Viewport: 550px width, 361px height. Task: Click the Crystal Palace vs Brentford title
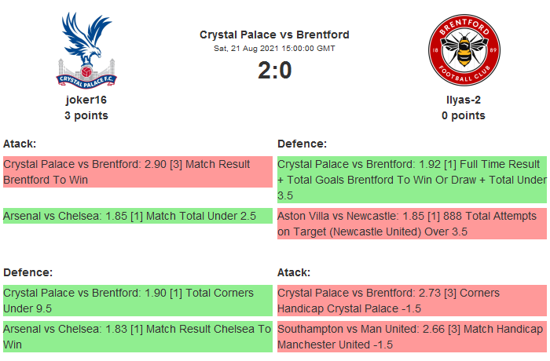click(274, 35)
